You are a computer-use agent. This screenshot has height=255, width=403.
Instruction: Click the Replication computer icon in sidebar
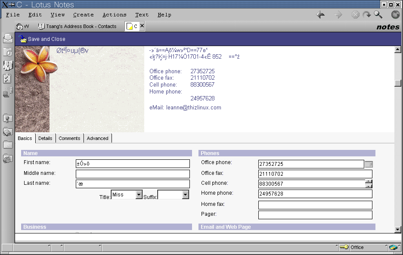coord(8,92)
